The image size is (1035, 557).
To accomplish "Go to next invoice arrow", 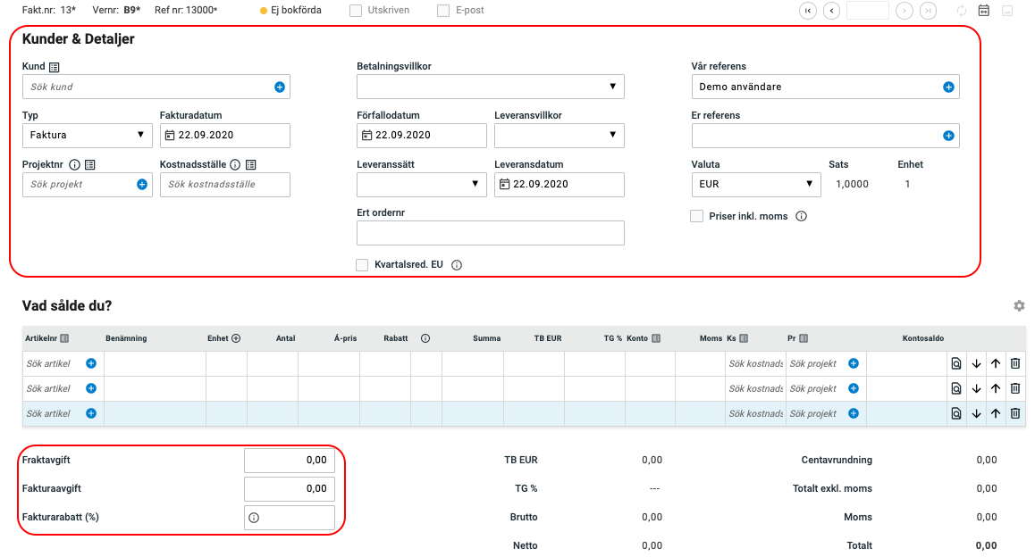I will coord(905,11).
